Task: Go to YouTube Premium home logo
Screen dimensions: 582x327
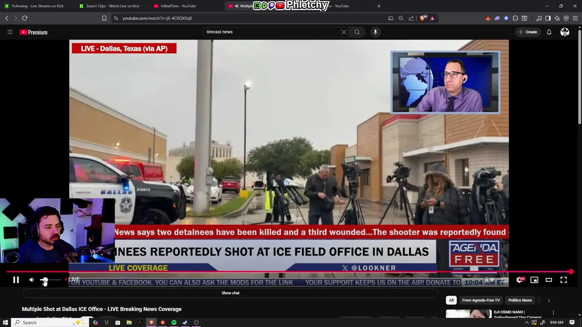Action: [34, 32]
